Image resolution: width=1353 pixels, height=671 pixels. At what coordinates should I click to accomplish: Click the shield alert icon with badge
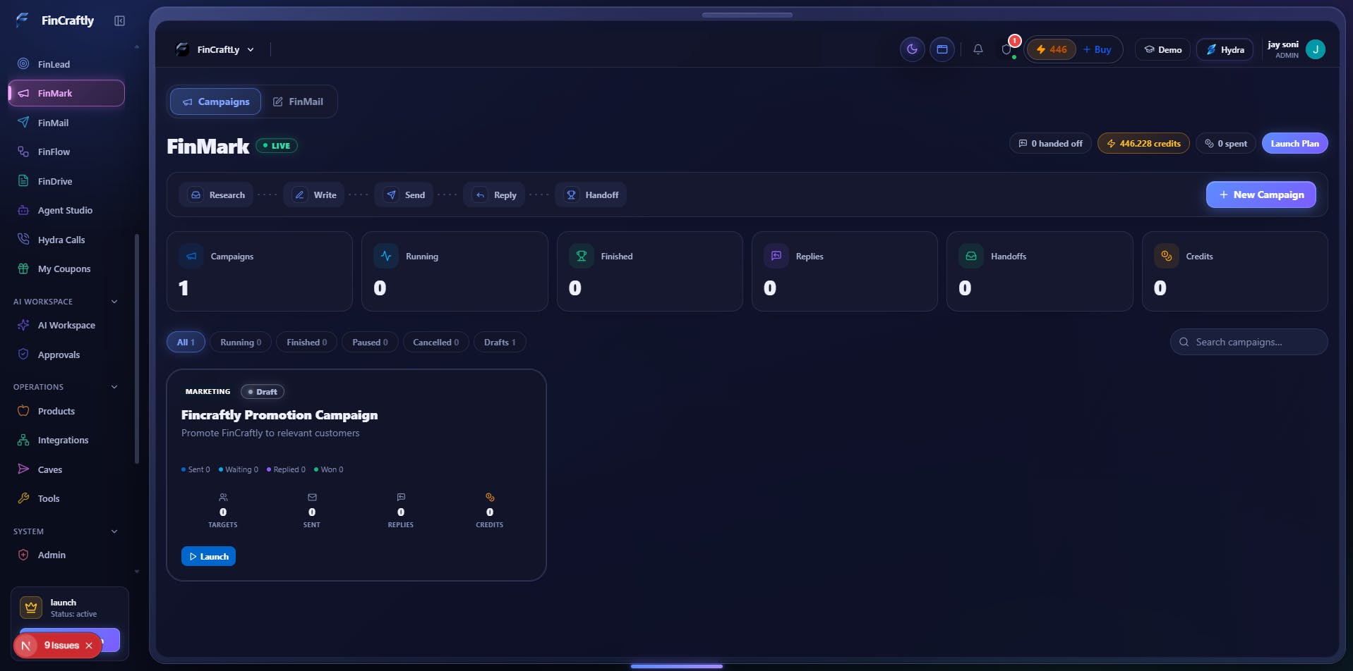tap(1008, 49)
